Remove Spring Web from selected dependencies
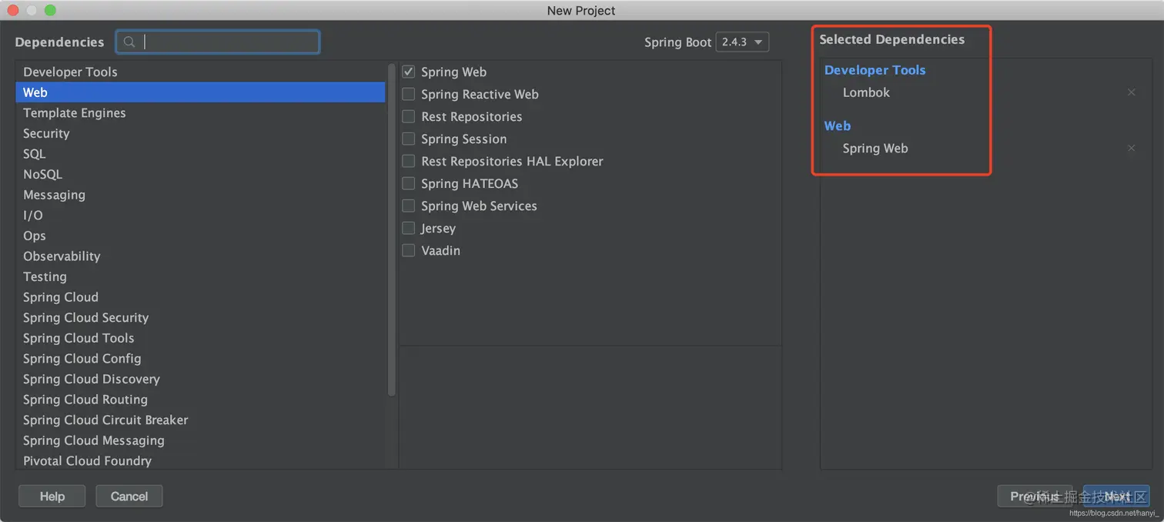1164x522 pixels. coord(1131,148)
